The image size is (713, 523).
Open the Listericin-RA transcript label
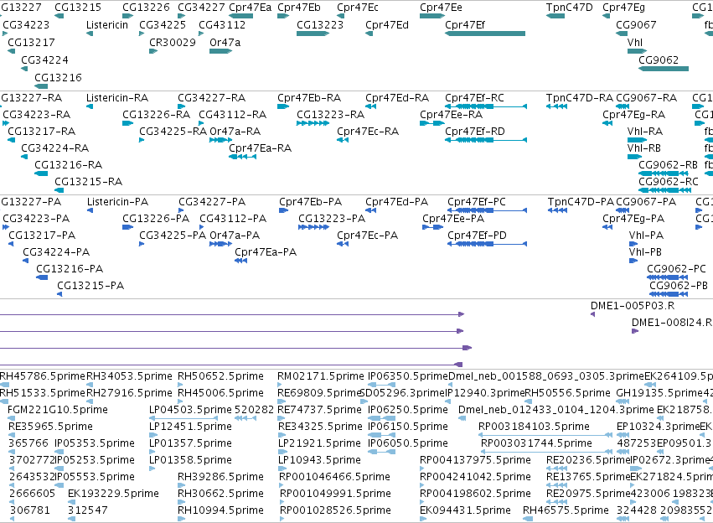pos(117,98)
